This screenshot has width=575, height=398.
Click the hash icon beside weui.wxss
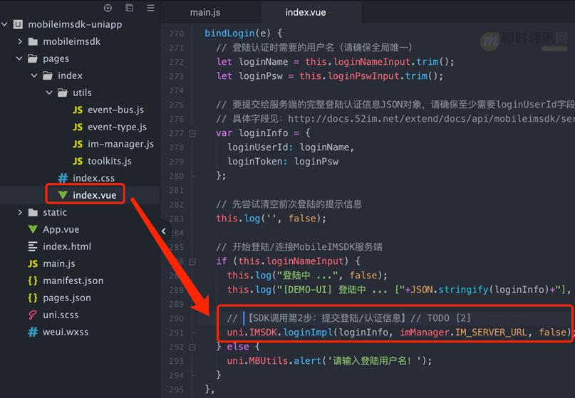33,332
